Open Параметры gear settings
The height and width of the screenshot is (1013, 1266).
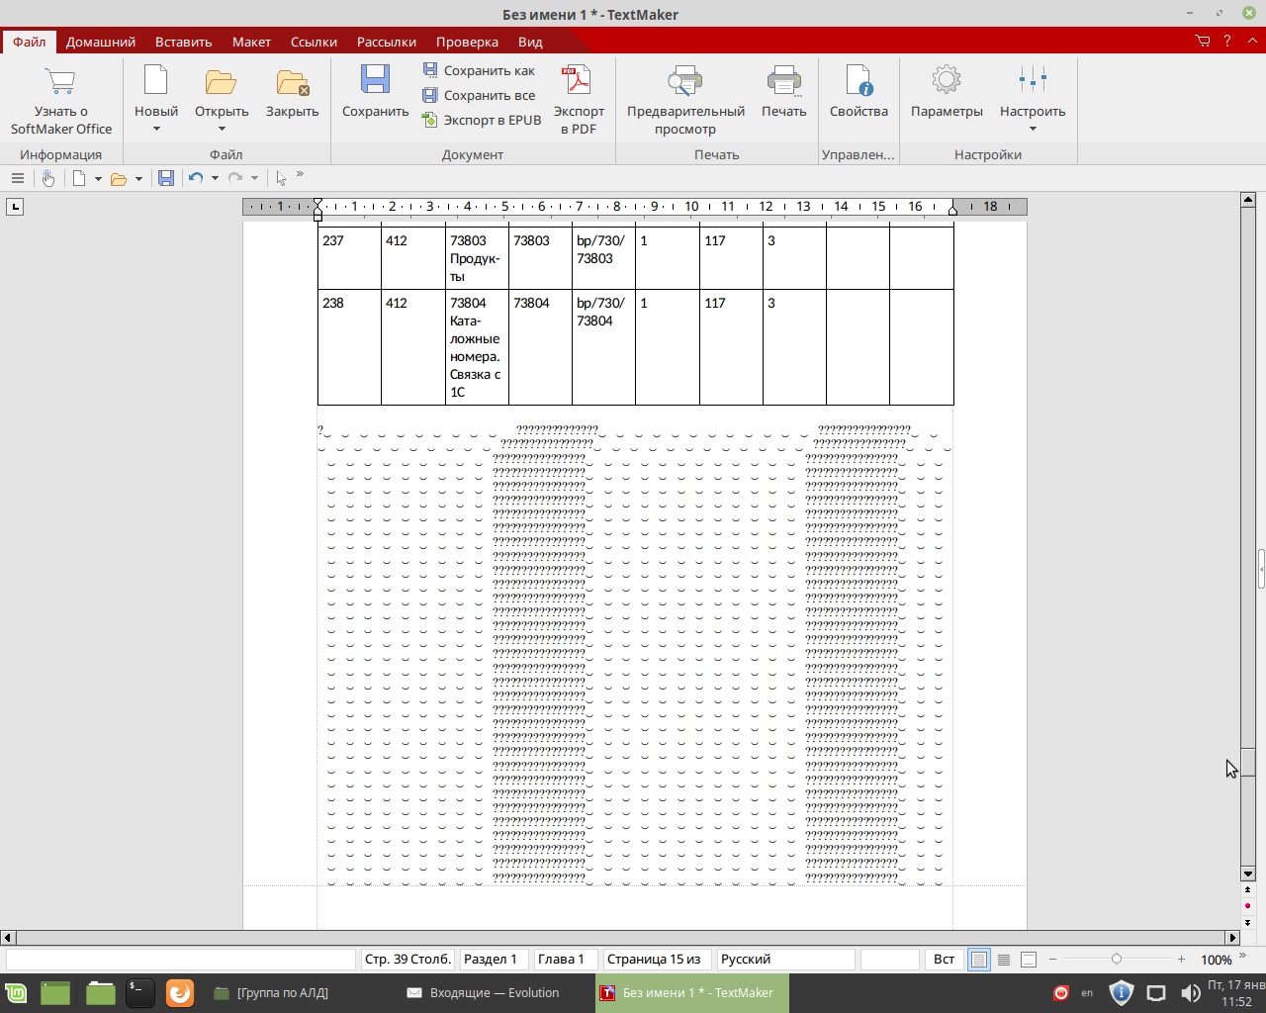947,81
